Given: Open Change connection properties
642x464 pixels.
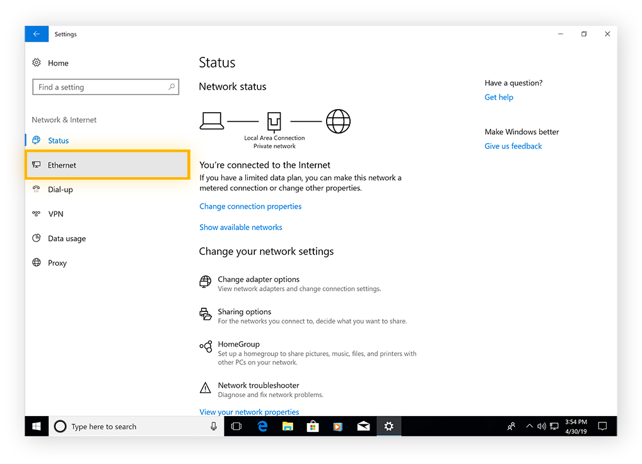Looking at the screenshot, I should (x=250, y=206).
